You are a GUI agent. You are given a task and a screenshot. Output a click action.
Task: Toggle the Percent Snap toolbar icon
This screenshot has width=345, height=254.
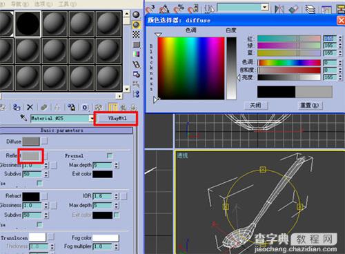178,9
